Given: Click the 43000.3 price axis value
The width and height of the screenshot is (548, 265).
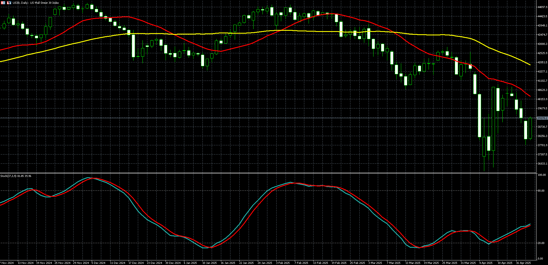Looking at the screenshot, I should coord(542,44).
